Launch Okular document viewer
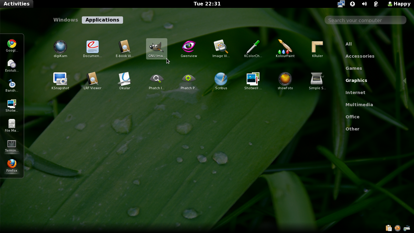 click(125, 81)
